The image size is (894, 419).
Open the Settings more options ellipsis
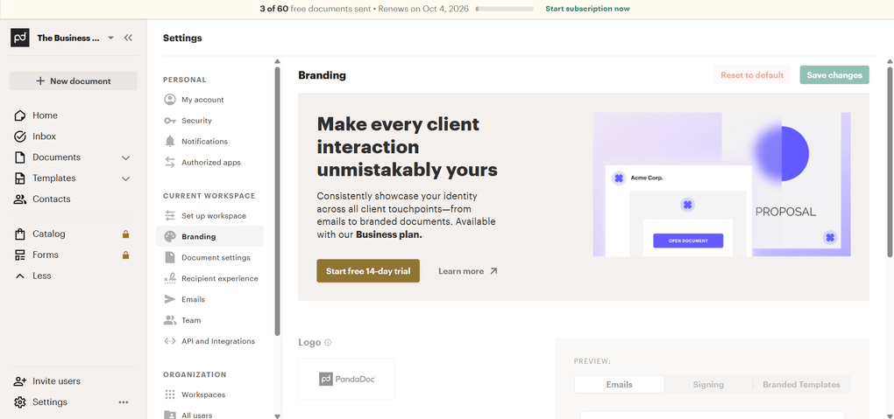tap(124, 402)
